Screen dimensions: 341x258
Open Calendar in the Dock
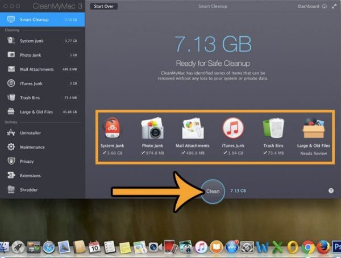click(x=94, y=247)
